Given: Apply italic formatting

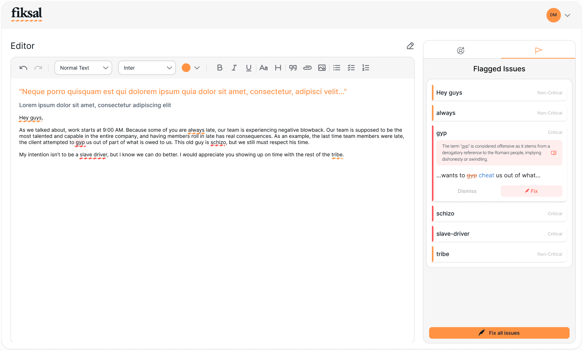Looking at the screenshot, I should (234, 68).
